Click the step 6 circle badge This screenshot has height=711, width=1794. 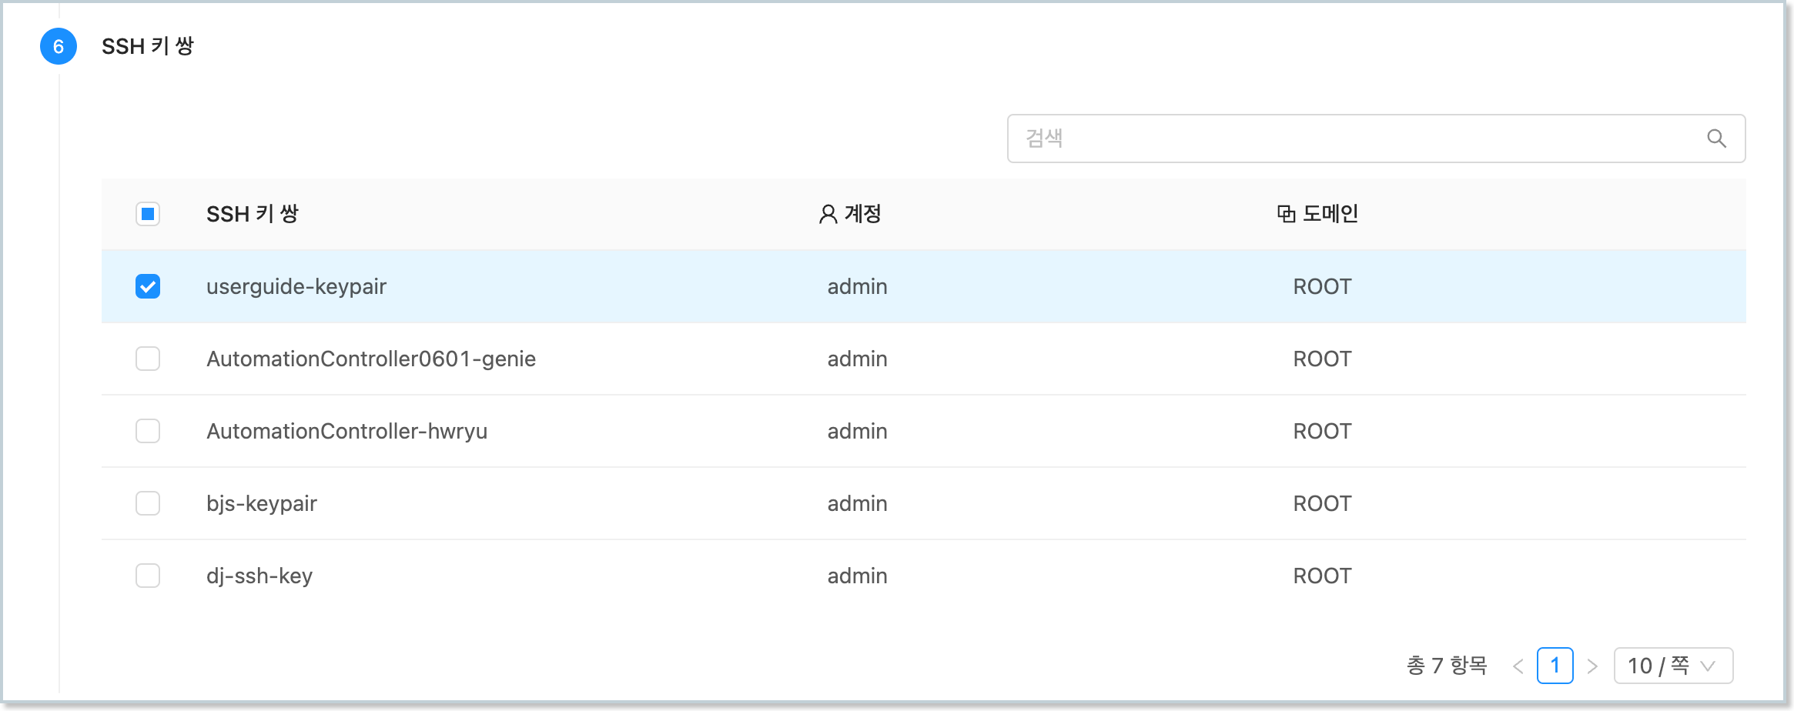click(x=59, y=46)
